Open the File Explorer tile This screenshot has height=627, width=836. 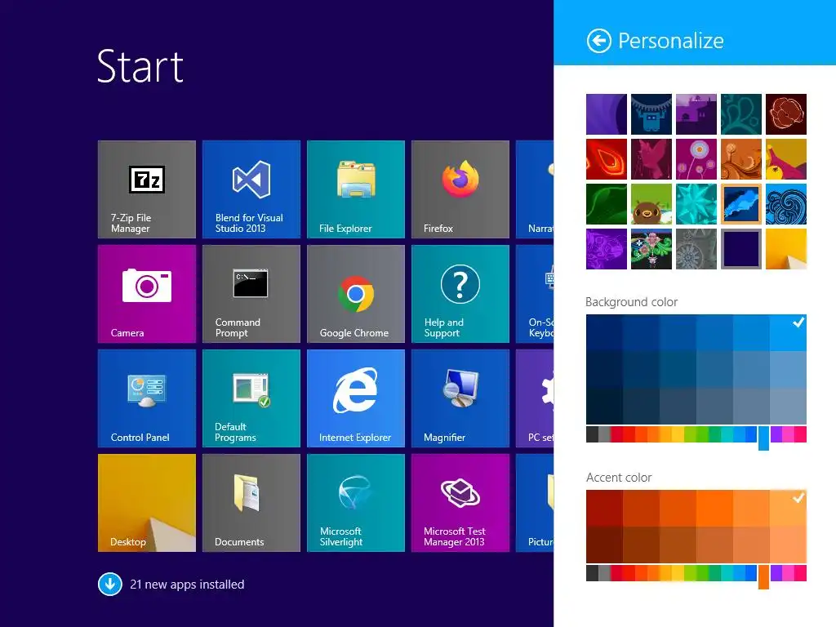point(356,189)
